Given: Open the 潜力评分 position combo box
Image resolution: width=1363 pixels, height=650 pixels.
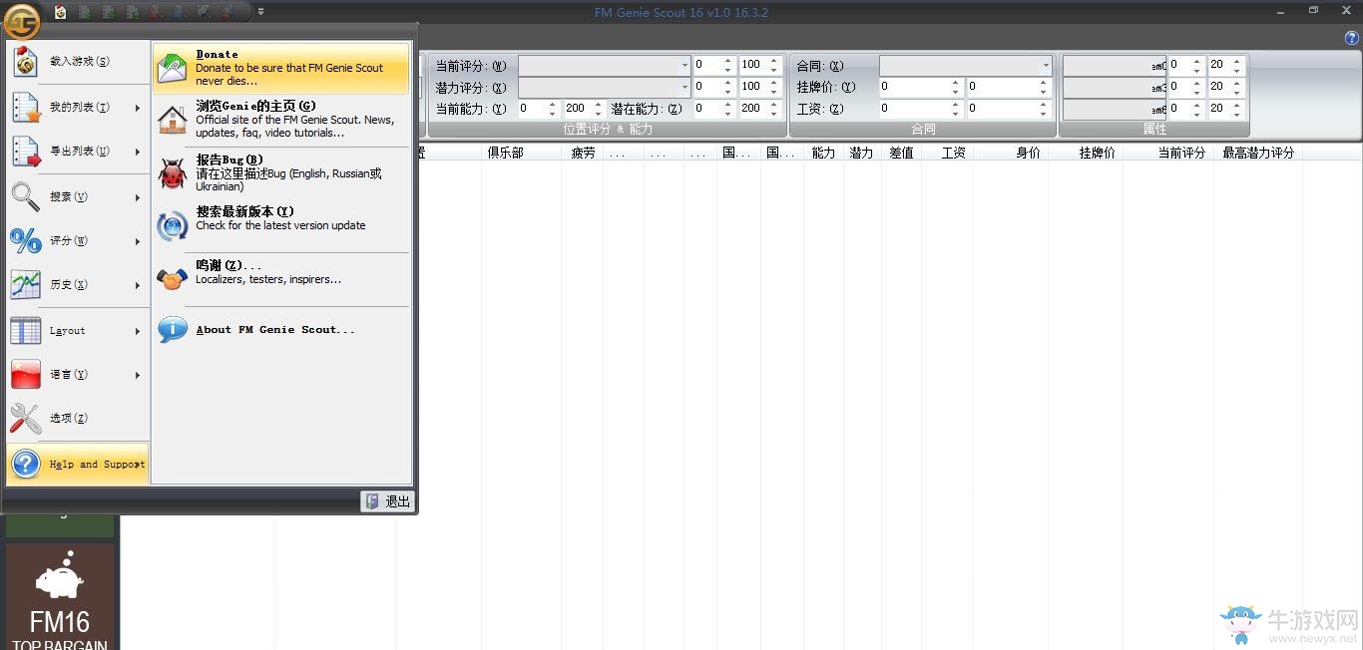Looking at the screenshot, I should 604,87.
